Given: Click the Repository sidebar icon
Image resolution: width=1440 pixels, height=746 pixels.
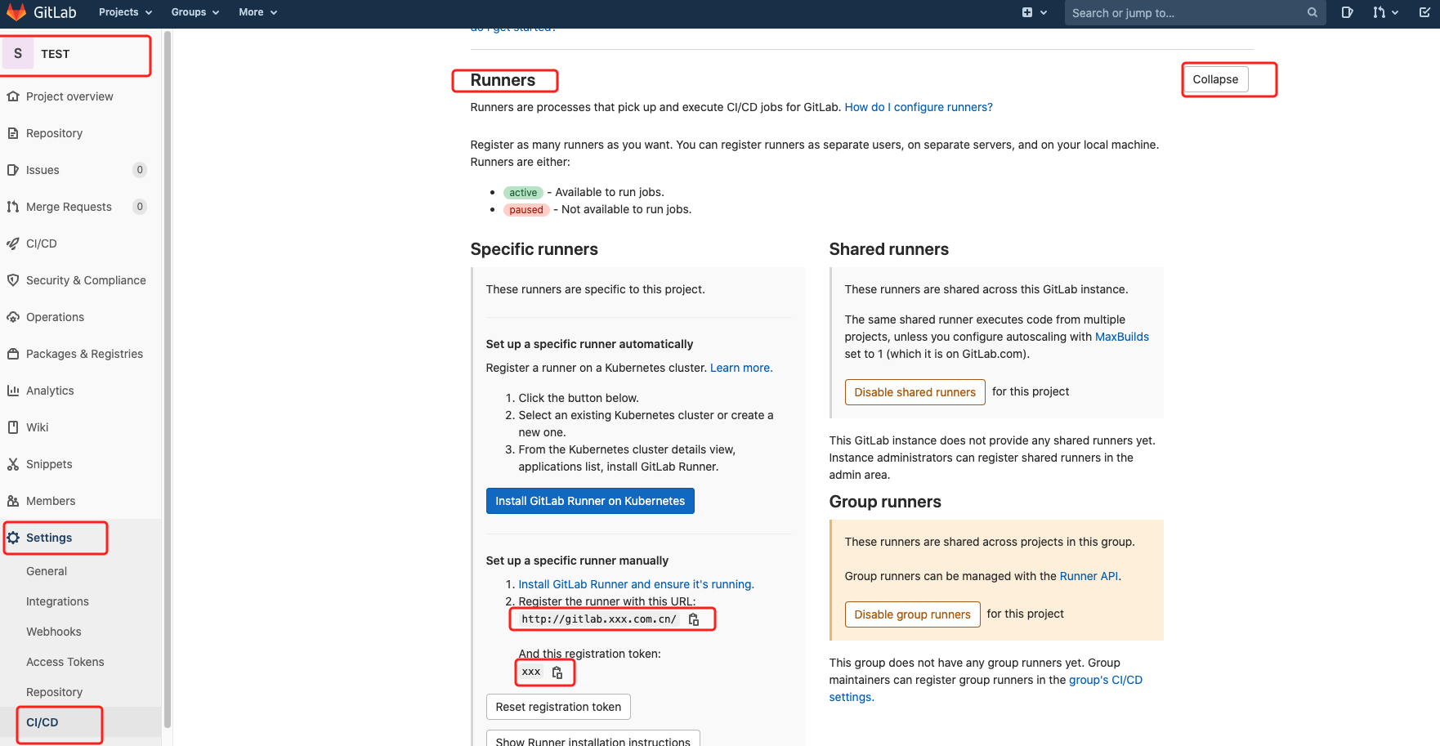Looking at the screenshot, I should [x=13, y=133].
